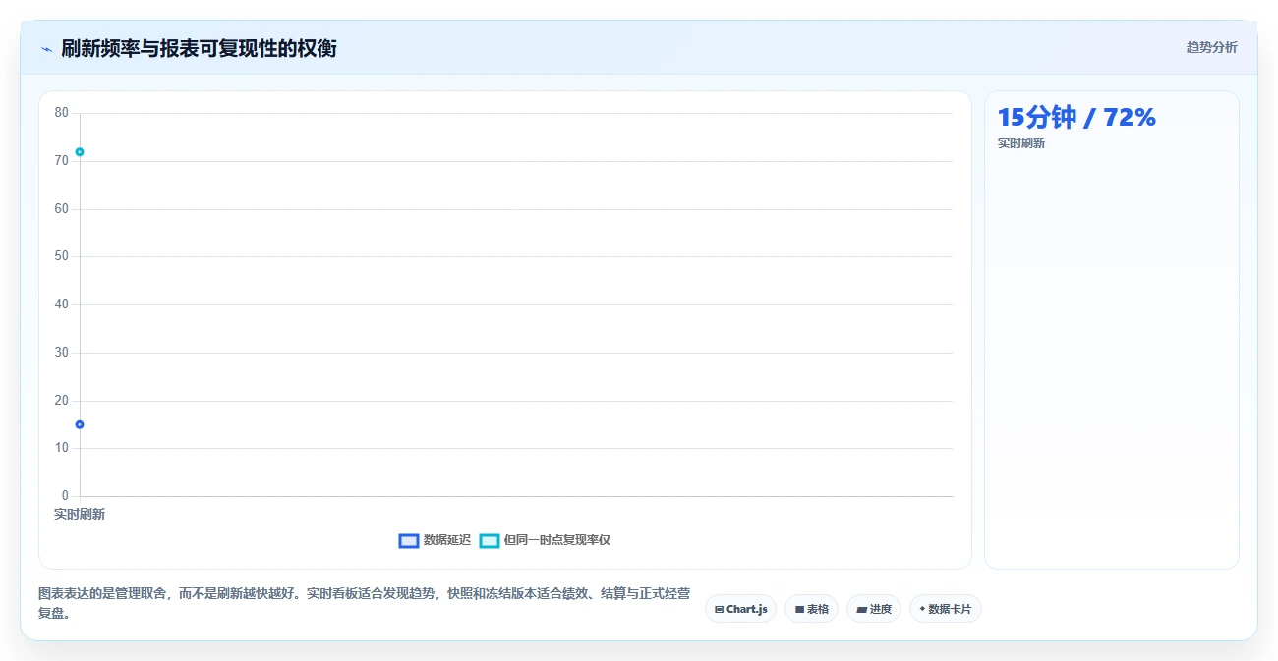This screenshot has height=661, width=1278.
Task: Click the y-axis value 50
Action: [x=62, y=256]
